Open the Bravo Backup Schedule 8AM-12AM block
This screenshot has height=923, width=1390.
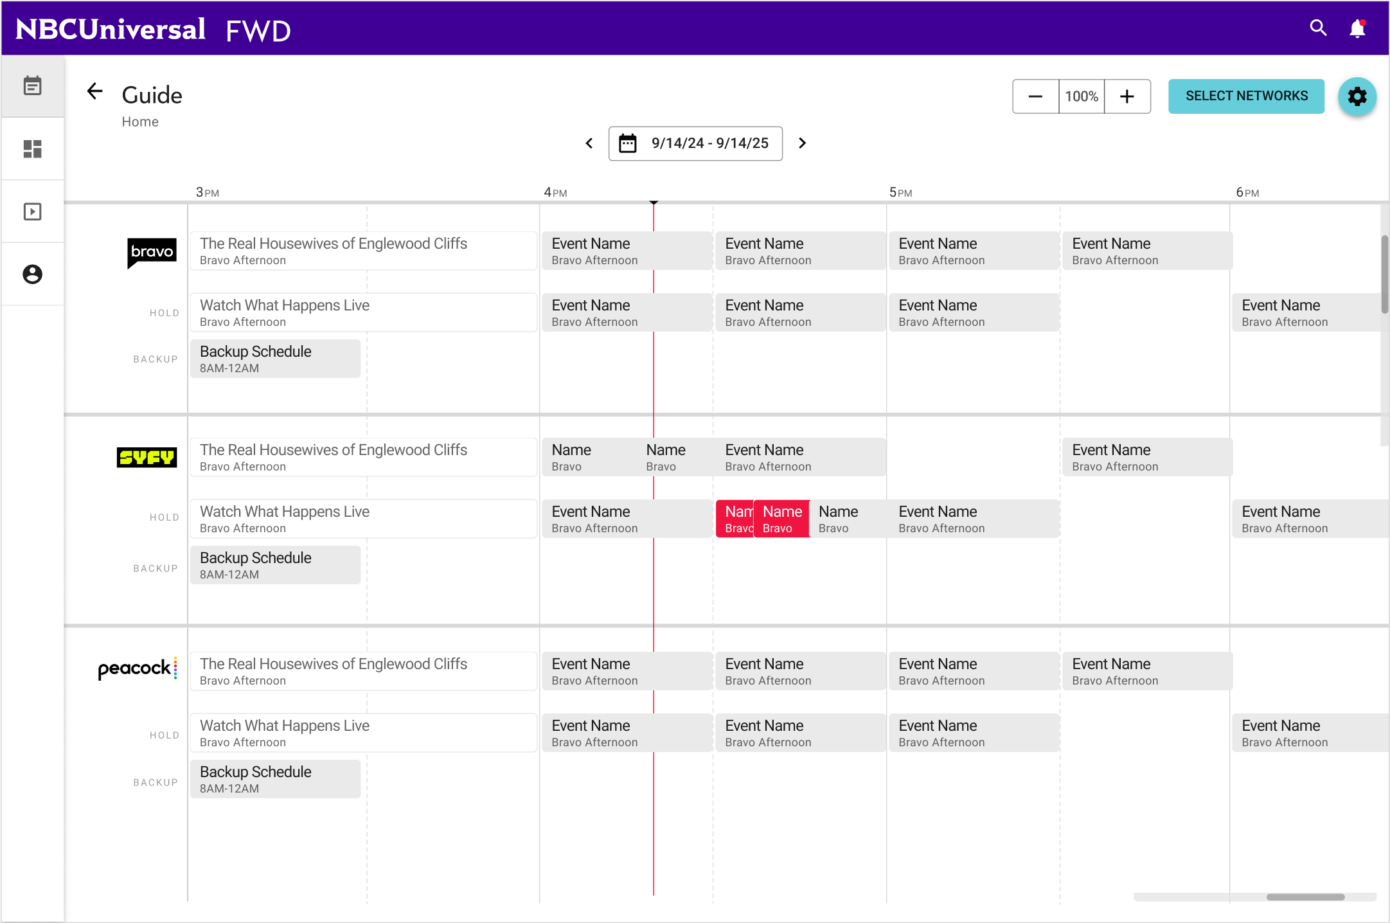click(275, 359)
